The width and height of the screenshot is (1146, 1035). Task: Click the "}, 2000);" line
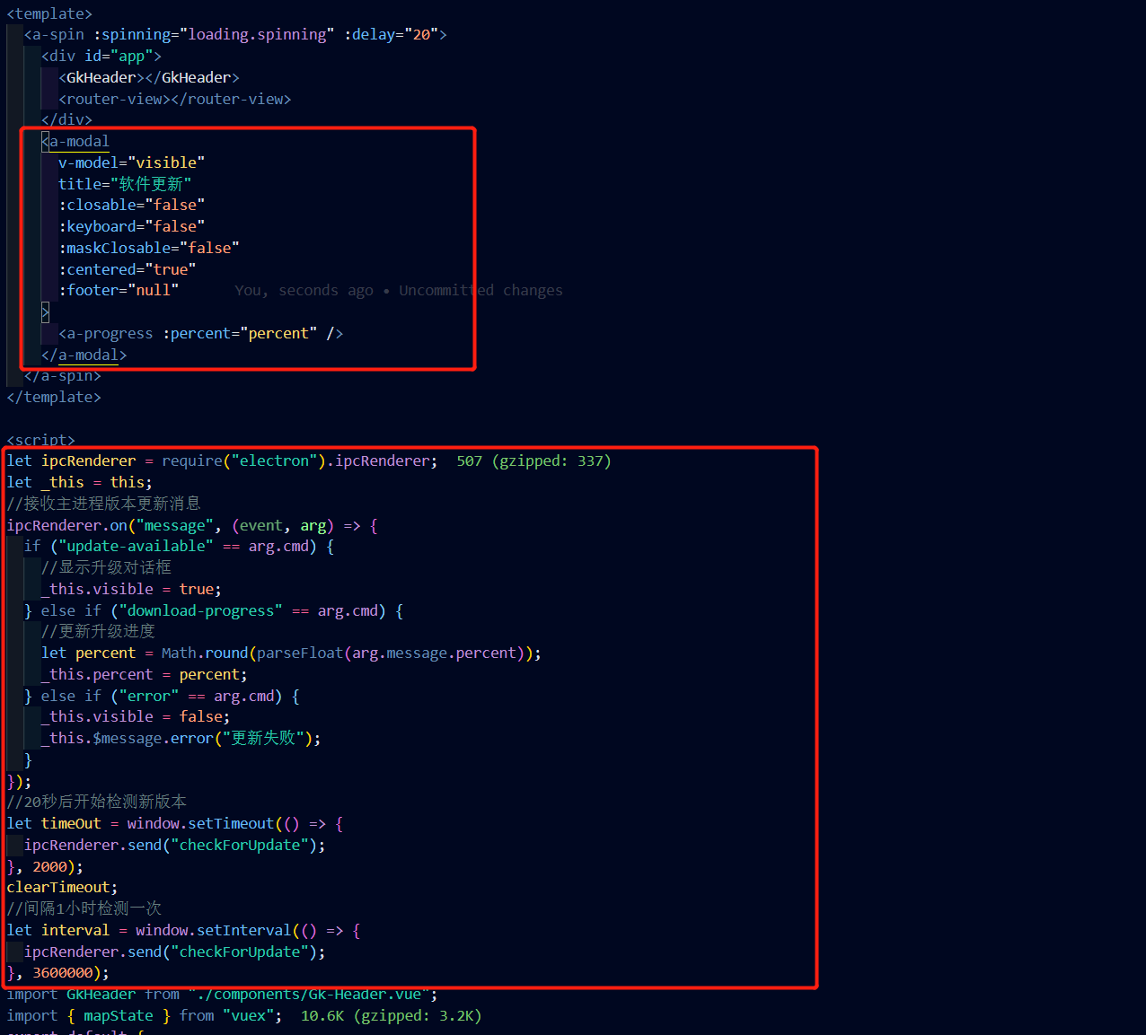point(45,867)
